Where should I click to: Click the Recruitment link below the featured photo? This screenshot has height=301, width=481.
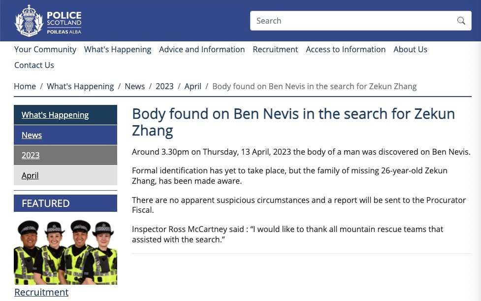coord(41,292)
